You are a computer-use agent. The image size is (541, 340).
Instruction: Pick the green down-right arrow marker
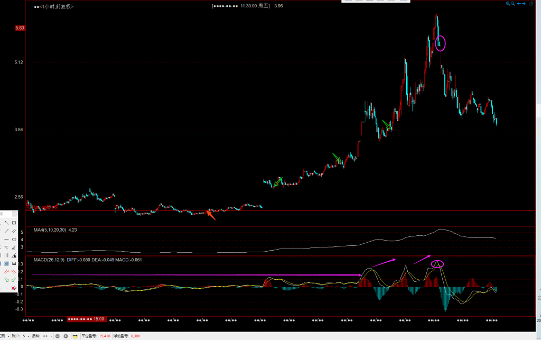tap(6, 280)
